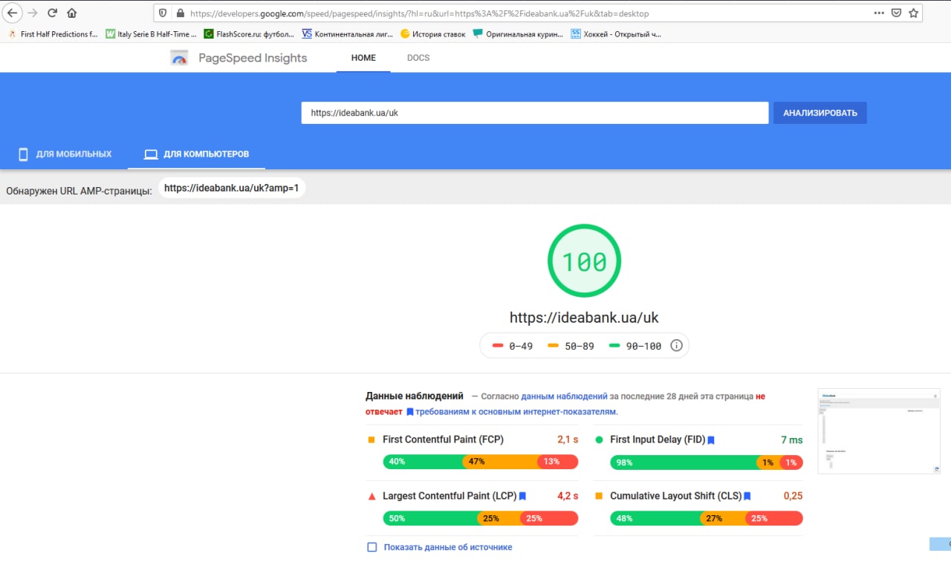Enable Показать данные об источнике checkbox

click(x=372, y=547)
